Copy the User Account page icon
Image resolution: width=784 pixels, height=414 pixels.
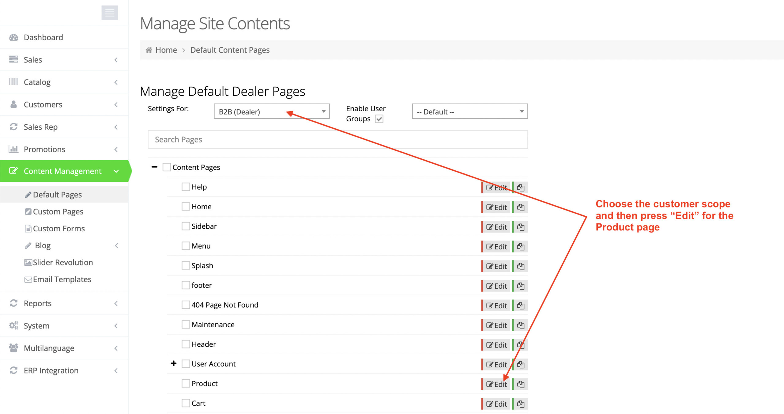coord(520,364)
